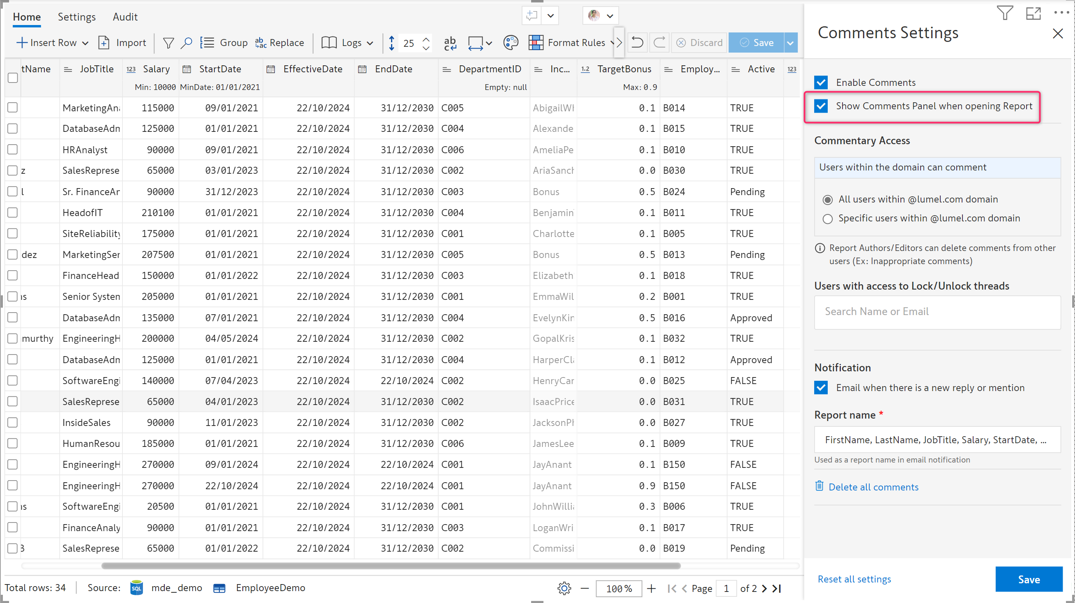Click Reset all settings link

[854, 579]
